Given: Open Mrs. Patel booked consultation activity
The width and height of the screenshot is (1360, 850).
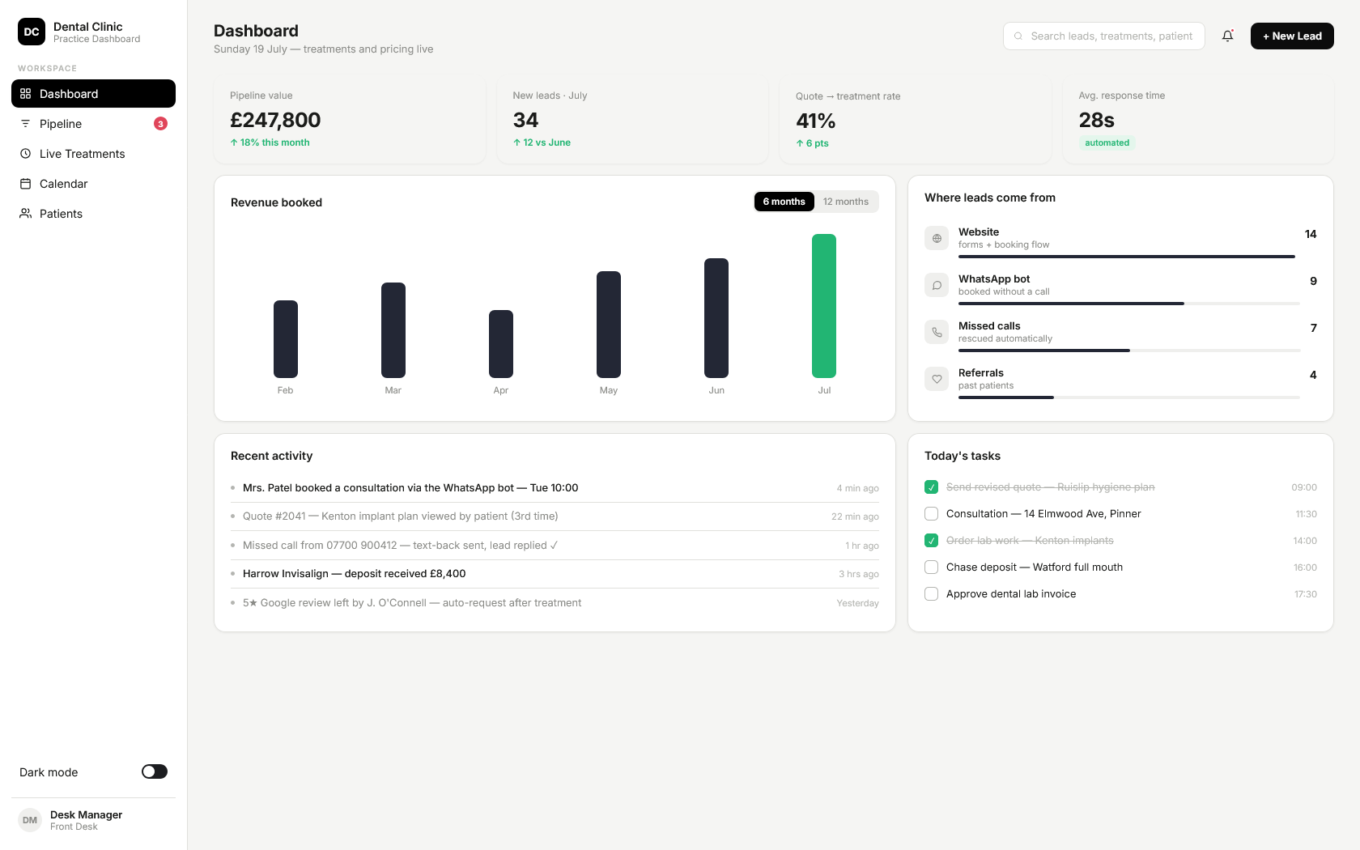Looking at the screenshot, I should coord(555,488).
